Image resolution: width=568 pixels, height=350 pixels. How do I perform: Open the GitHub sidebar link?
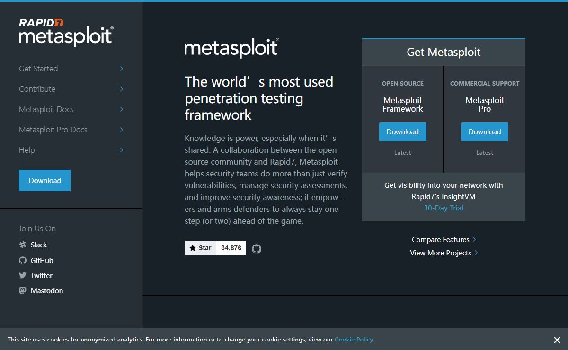(42, 261)
